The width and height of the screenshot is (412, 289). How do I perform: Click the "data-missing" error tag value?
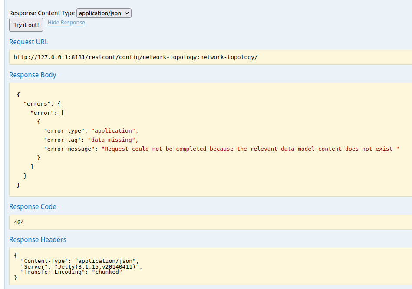coord(112,140)
